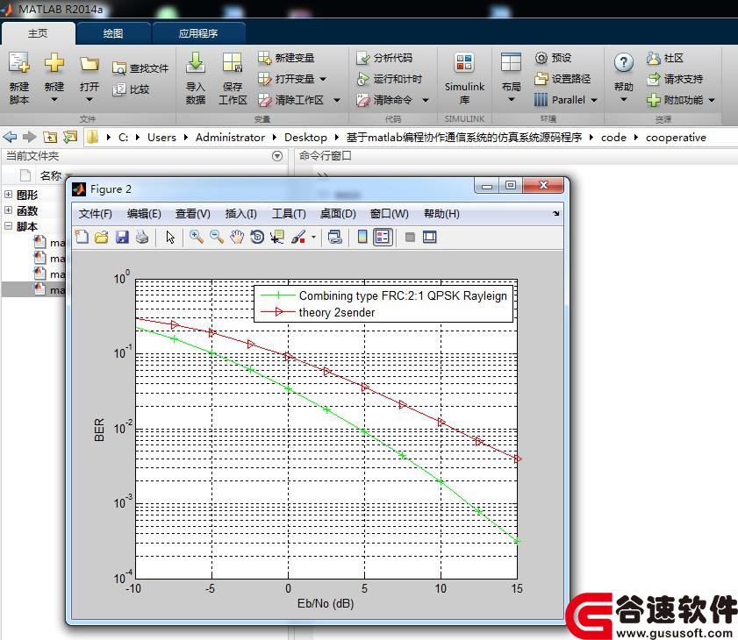Screen dimensions: 738x640
Task: Open the 桌面(D) menu in Figure 2
Action: coord(338,214)
